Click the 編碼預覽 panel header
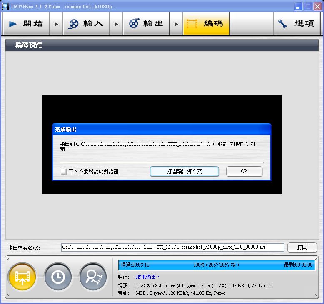 162,45
